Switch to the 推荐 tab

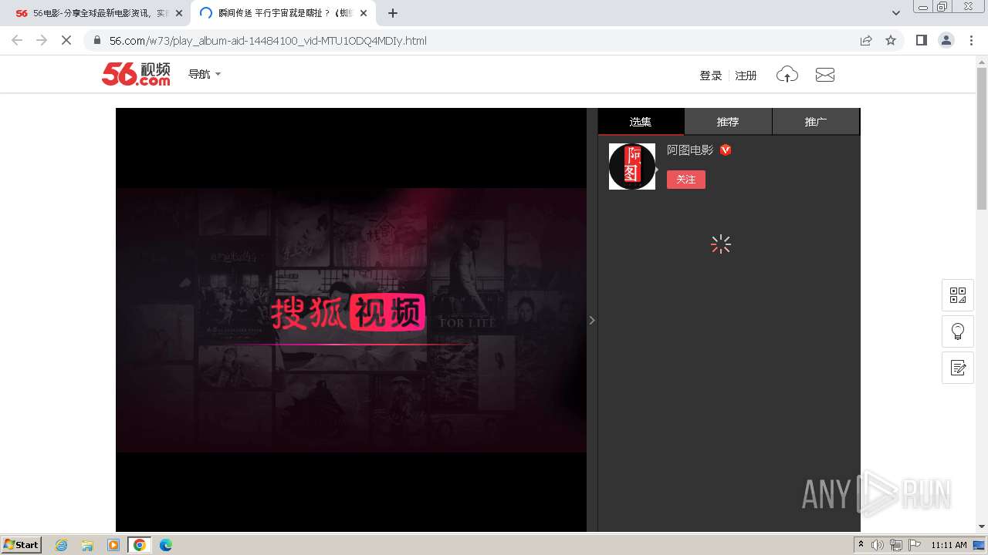tap(728, 122)
